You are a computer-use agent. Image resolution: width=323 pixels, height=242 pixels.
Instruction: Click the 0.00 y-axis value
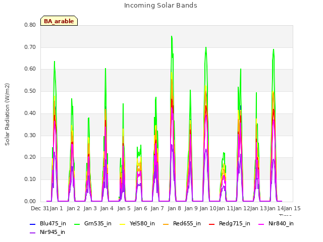[30, 202]
